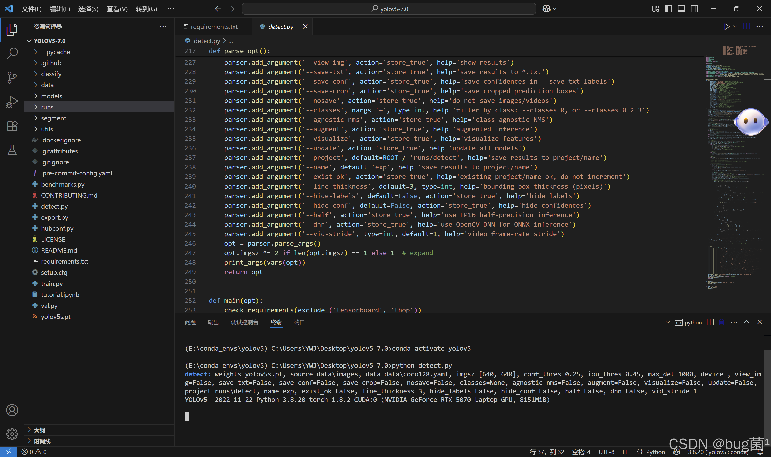Viewport: 771px width, 457px height.
Task: Click the yolov5-7.0 command center search box
Action: [x=389, y=9]
